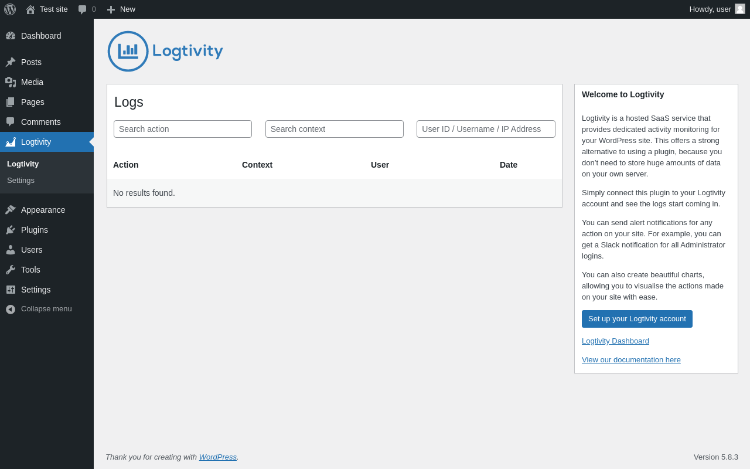Click the Dashboard gauge icon

(x=11, y=36)
